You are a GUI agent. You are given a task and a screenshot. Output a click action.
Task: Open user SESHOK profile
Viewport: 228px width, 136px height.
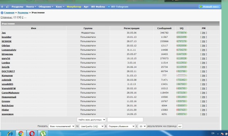pyautogui.click(x=6, y=41)
